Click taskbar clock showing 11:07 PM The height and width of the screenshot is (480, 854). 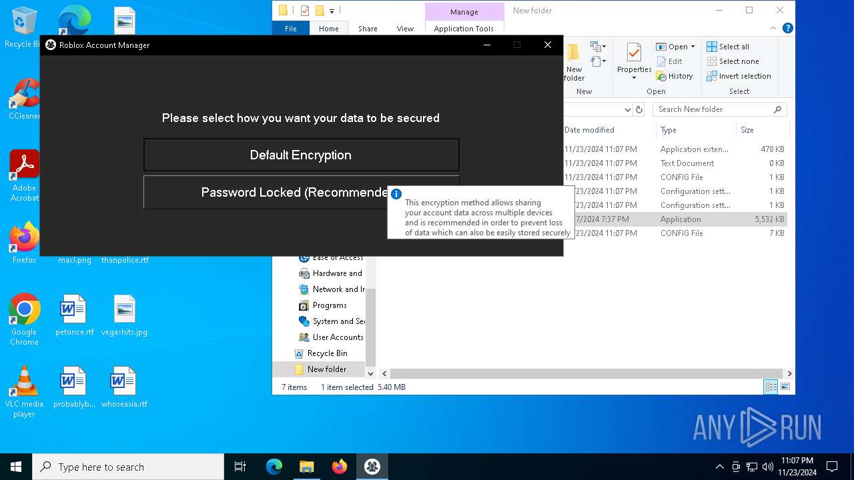click(797, 467)
